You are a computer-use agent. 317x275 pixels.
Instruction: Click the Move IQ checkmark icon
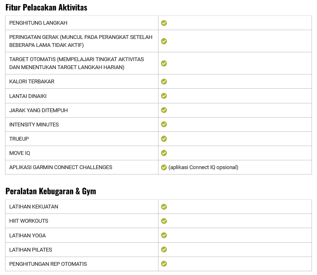click(x=164, y=153)
